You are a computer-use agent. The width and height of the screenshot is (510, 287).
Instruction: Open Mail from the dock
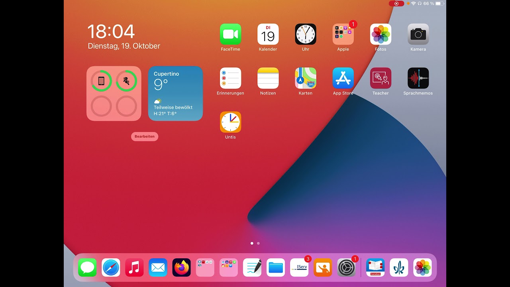[158, 267]
